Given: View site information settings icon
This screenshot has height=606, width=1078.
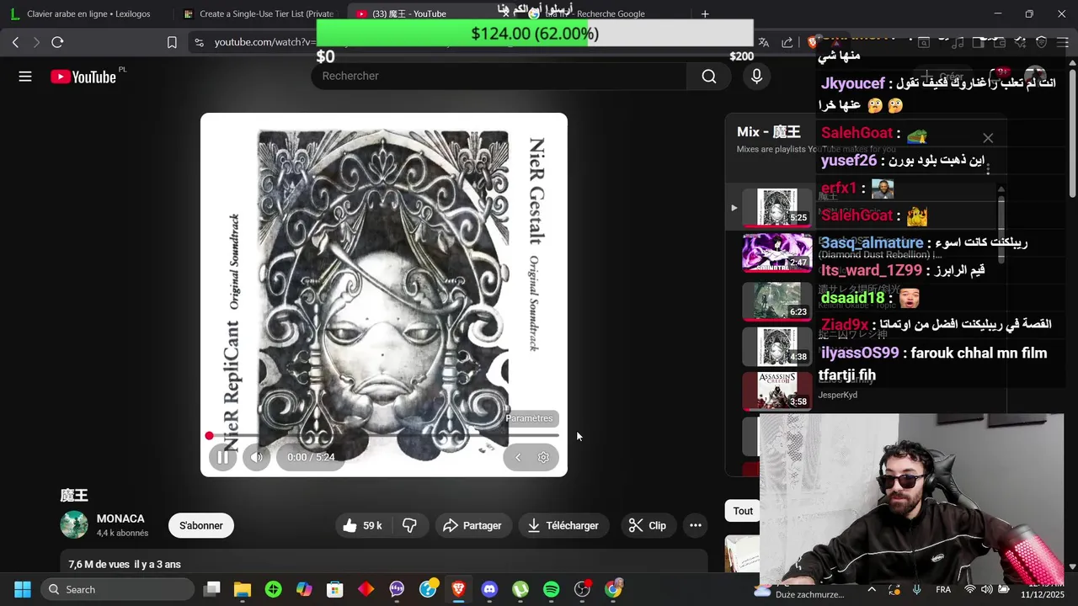Looking at the screenshot, I should coord(199,42).
